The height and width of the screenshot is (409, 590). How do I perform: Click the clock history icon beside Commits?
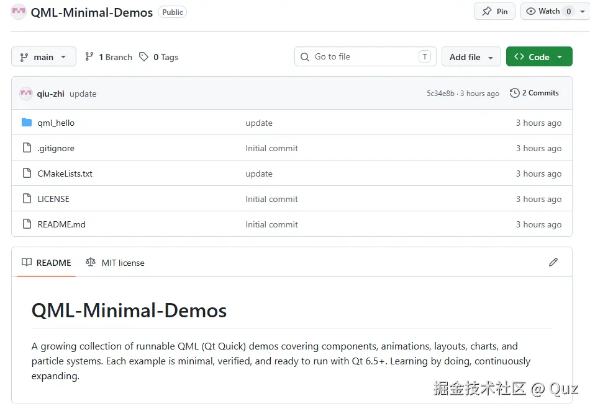click(x=514, y=93)
